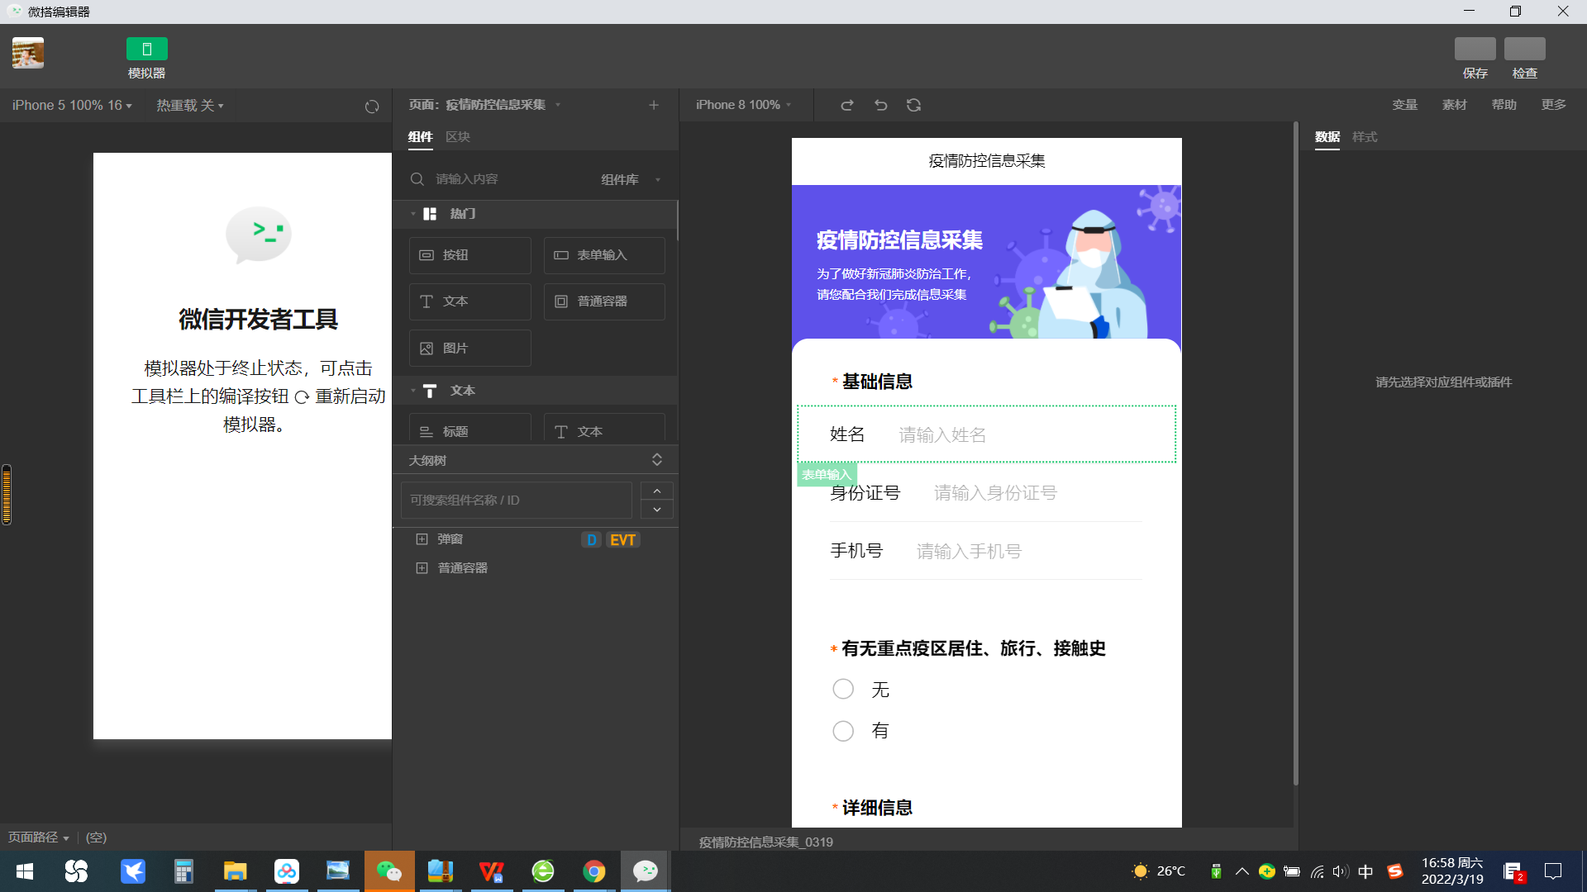Open WeChat from the Windows taskbar
The image size is (1587, 892).
pyautogui.click(x=388, y=871)
